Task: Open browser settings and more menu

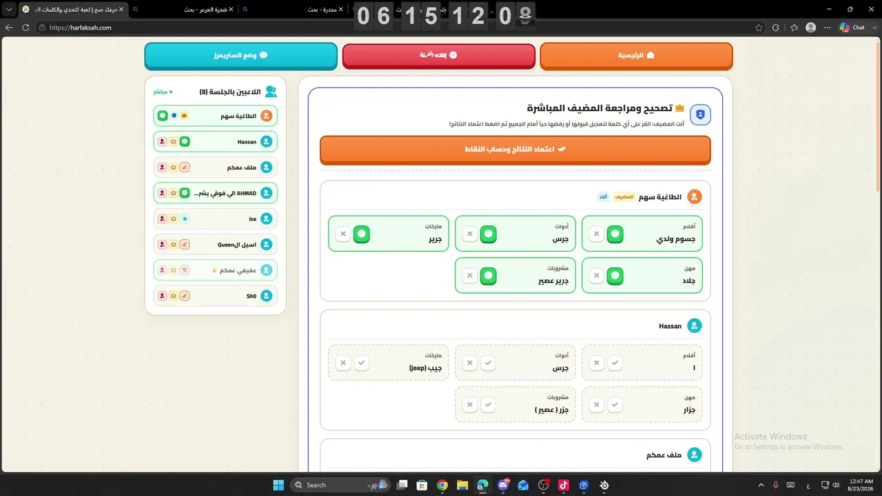Action: (x=828, y=28)
